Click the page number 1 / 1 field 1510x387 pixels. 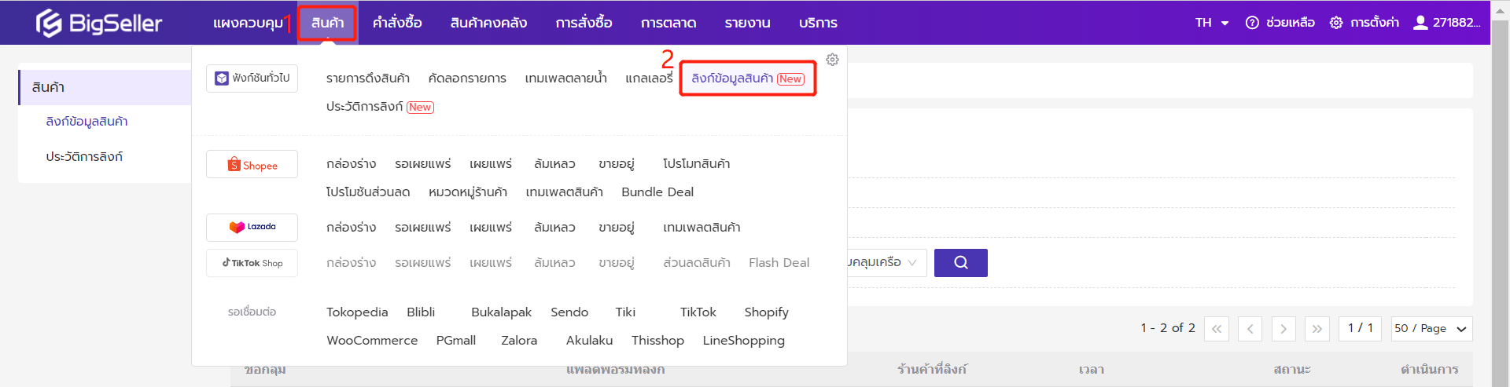pos(1360,329)
